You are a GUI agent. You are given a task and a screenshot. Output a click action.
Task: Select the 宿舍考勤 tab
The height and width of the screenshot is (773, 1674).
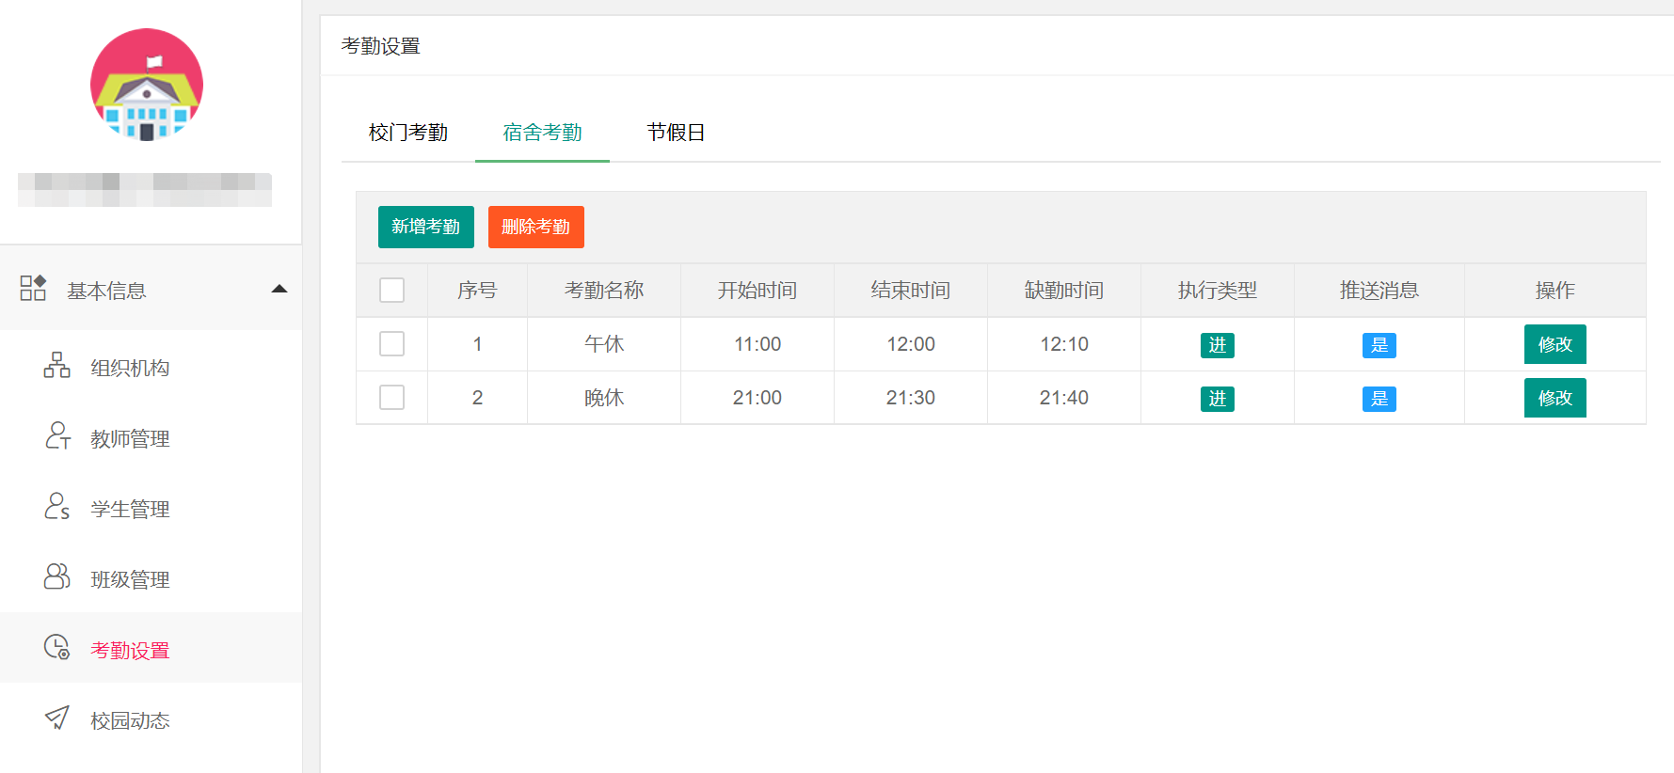coord(542,133)
